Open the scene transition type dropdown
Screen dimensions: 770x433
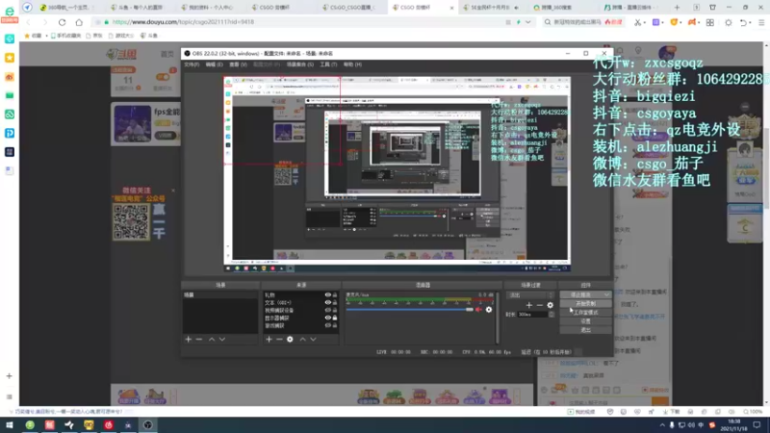click(x=530, y=295)
